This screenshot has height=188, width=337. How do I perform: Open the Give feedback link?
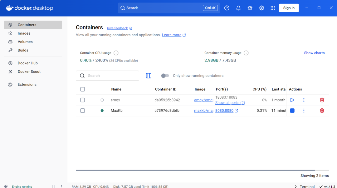click(x=117, y=28)
